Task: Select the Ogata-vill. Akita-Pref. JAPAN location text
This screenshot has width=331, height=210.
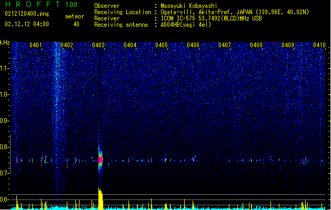Action: tap(235, 12)
